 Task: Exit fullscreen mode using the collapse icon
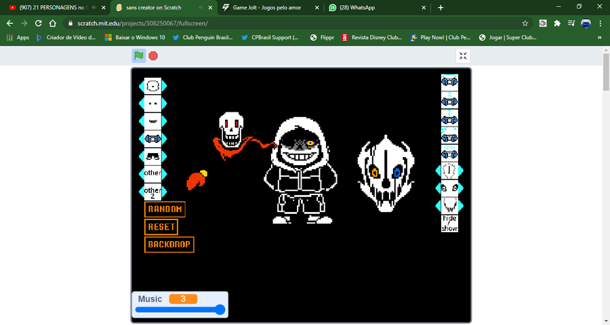pos(463,56)
